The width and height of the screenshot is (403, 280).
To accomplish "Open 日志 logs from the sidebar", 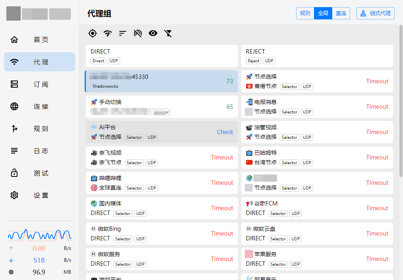I will (x=40, y=151).
